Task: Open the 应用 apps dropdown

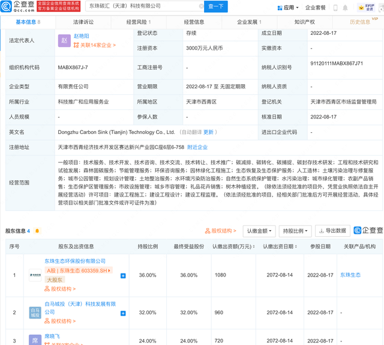Action: click(288, 8)
